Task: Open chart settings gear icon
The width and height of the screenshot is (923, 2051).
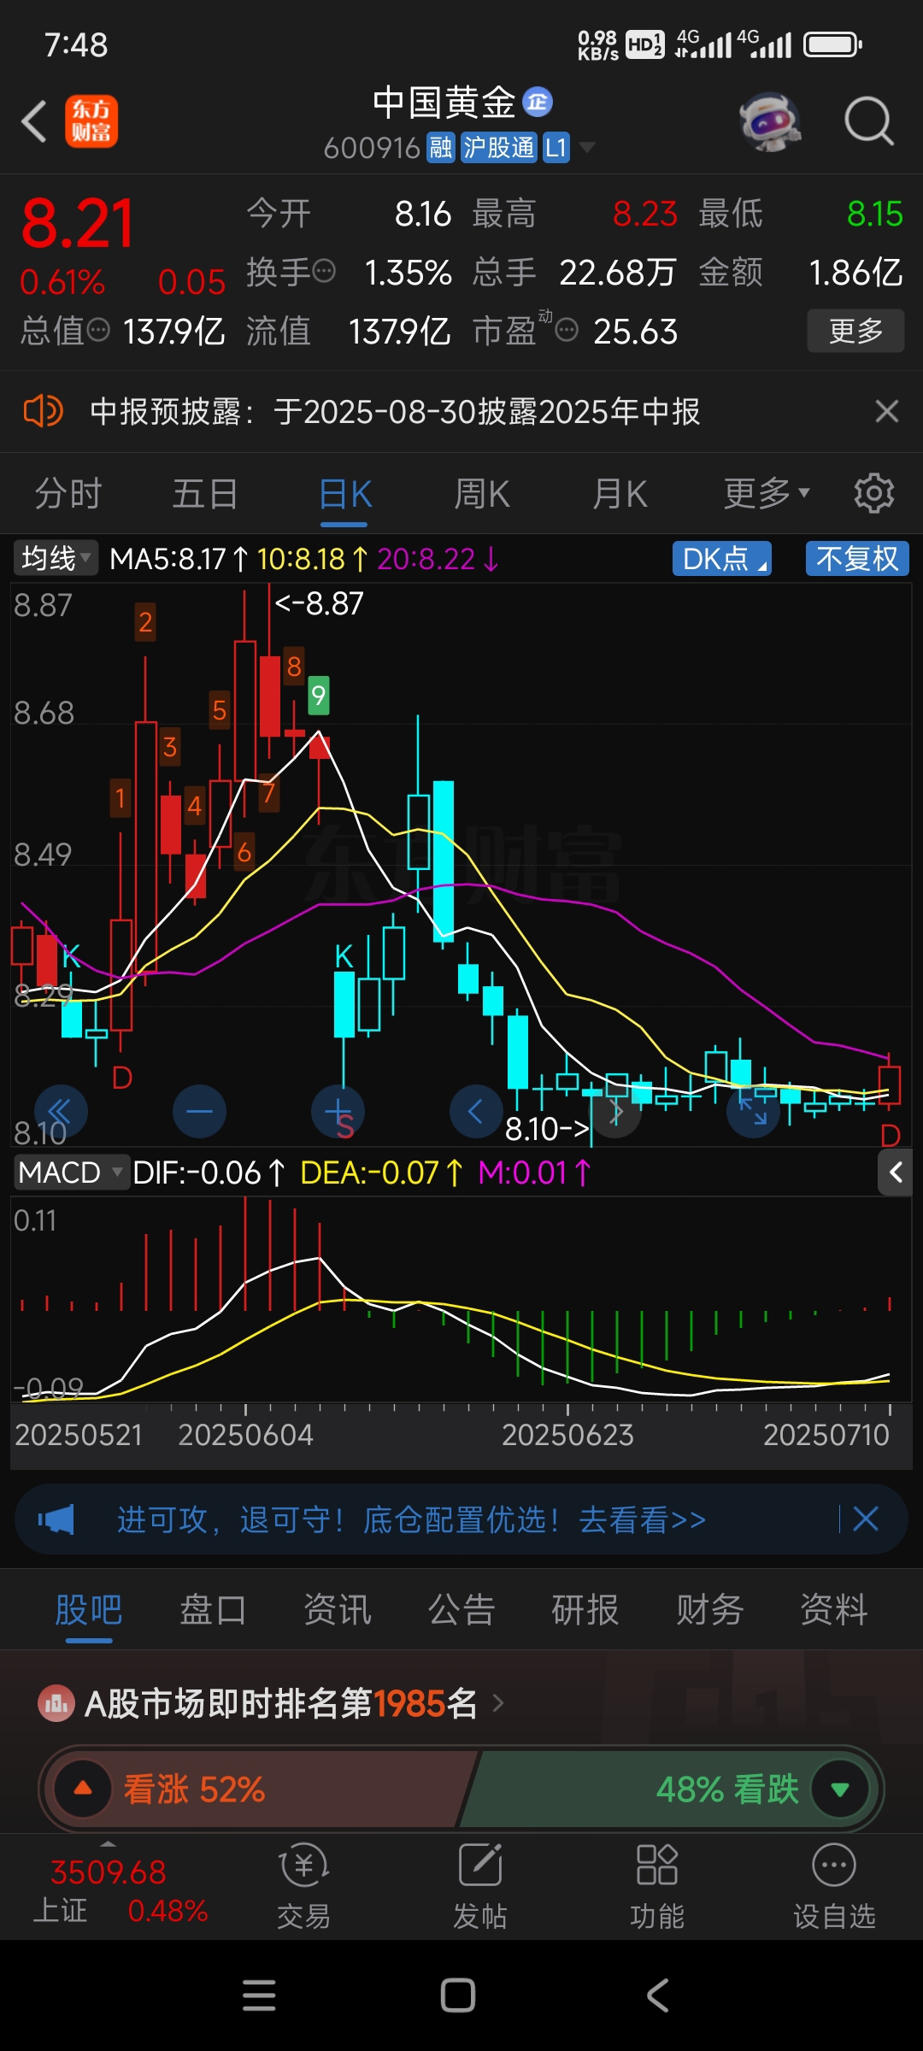Action: pyautogui.click(x=873, y=493)
